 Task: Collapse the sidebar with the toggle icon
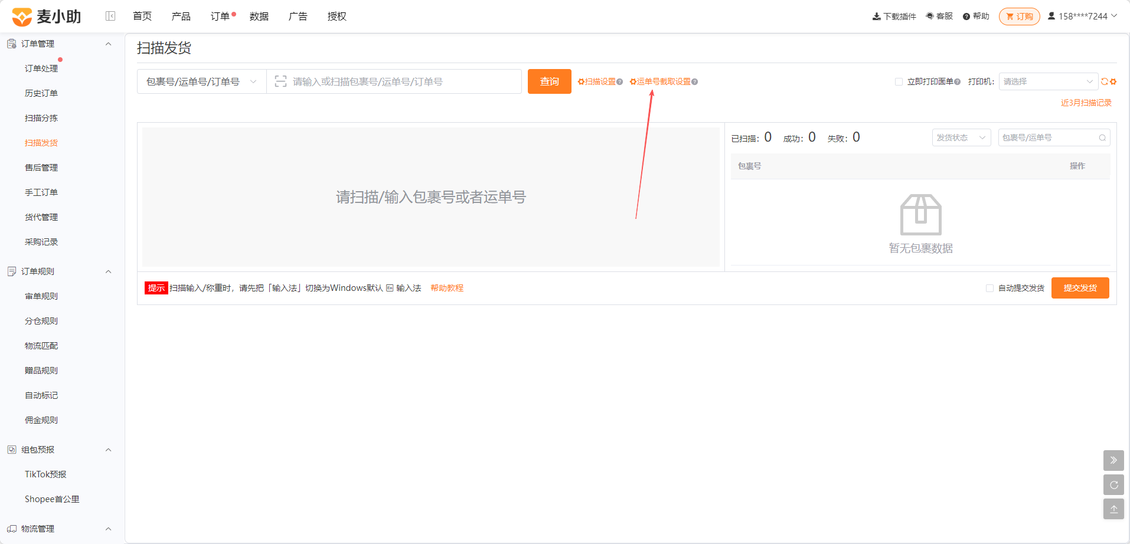[x=110, y=17]
